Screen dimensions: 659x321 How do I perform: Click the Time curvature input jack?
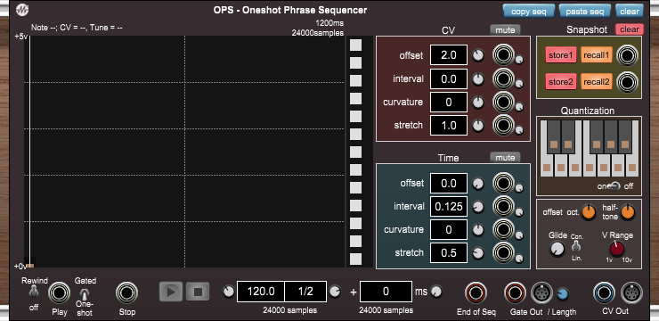(x=503, y=230)
